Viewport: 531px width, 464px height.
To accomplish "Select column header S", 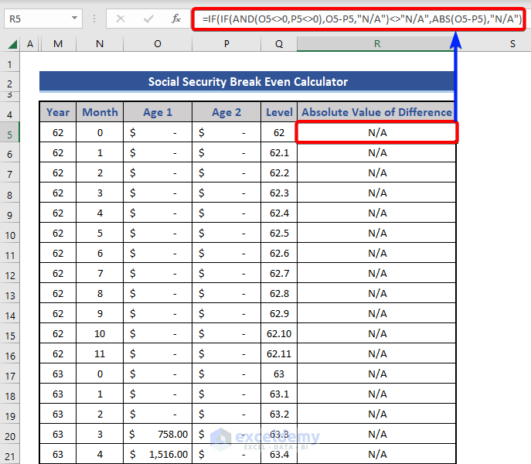I will point(512,44).
